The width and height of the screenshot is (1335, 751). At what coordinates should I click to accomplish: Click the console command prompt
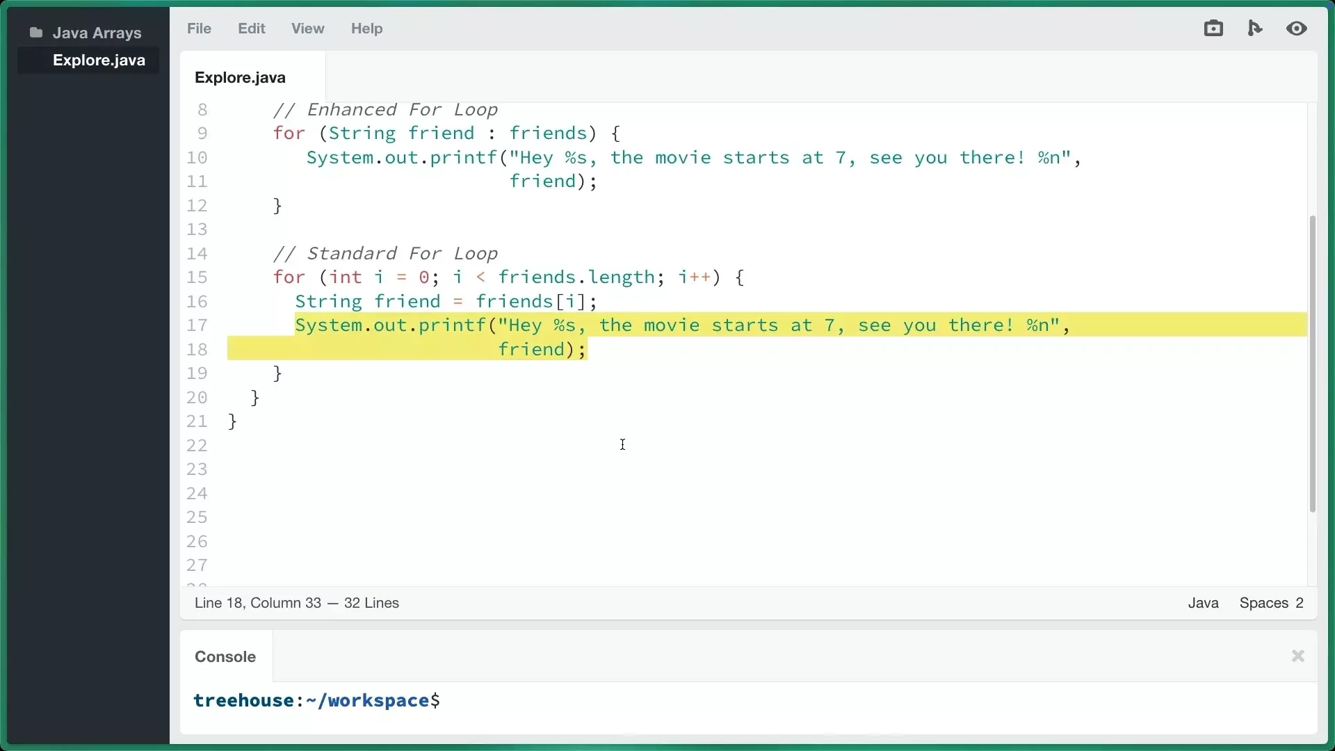tap(317, 701)
